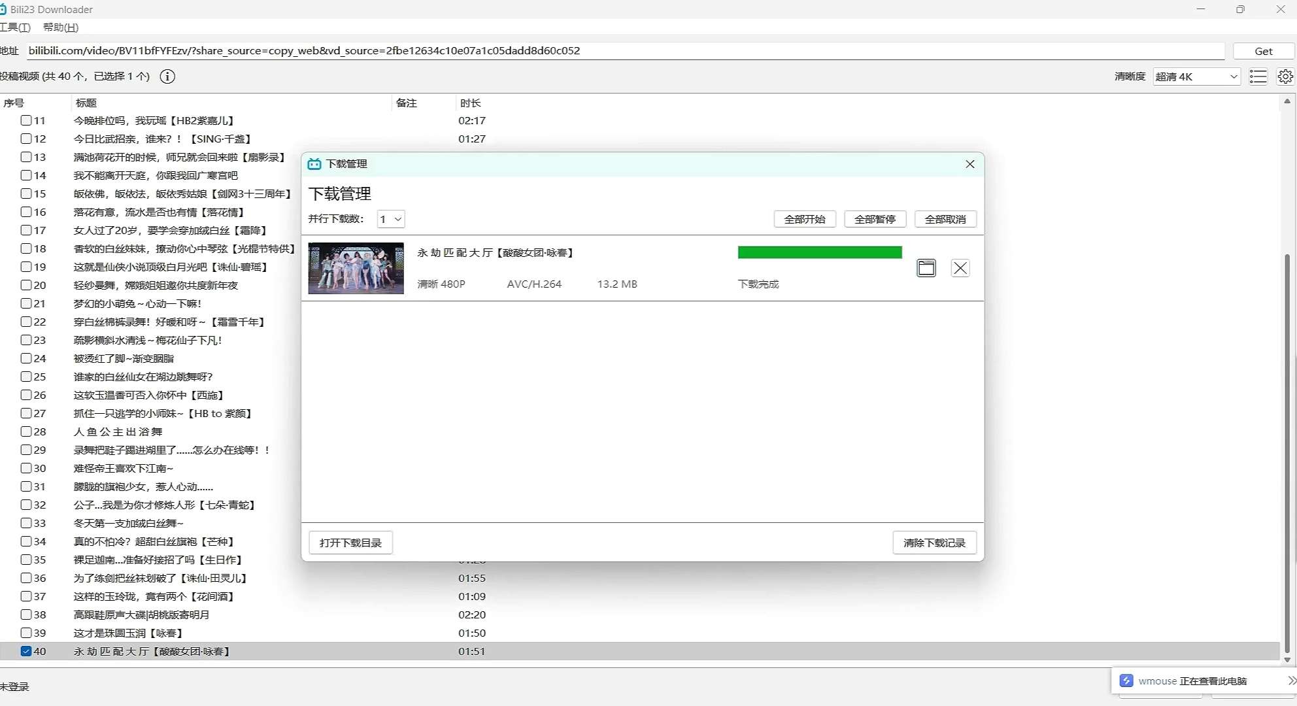
Task: Sort by the 时长 column header
Action: point(470,103)
